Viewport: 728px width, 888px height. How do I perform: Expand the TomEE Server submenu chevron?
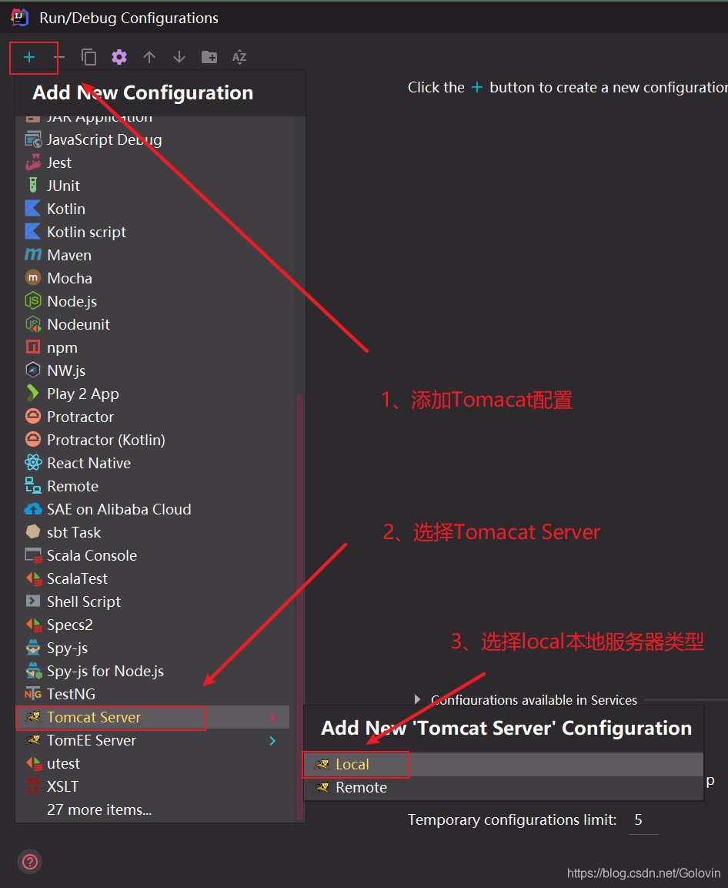tap(273, 741)
